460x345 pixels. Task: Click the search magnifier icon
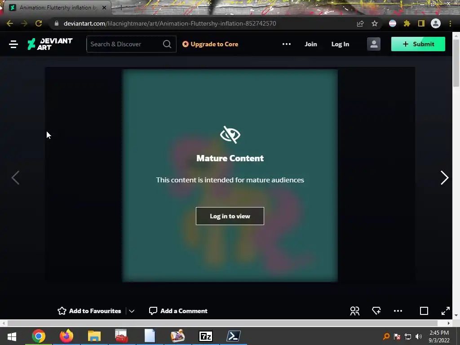pyautogui.click(x=167, y=44)
